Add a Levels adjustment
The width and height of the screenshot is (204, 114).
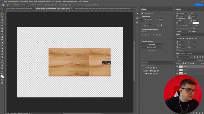149,68
